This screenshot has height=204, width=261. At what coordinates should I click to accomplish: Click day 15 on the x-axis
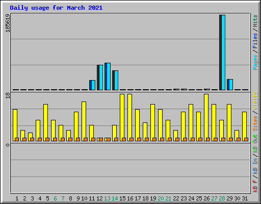pos(122,198)
